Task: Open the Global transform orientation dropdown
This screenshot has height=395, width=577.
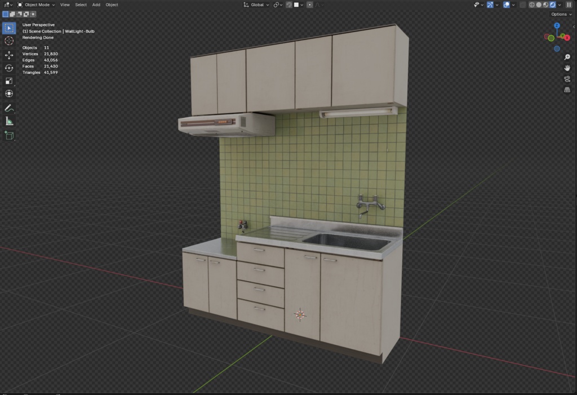Action: (256, 5)
